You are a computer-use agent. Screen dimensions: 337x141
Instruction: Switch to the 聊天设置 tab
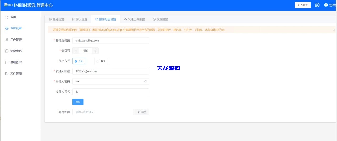pos(80,19)
